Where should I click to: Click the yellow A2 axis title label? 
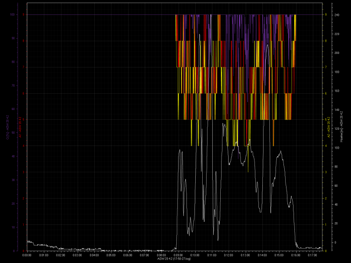[329, 127]
